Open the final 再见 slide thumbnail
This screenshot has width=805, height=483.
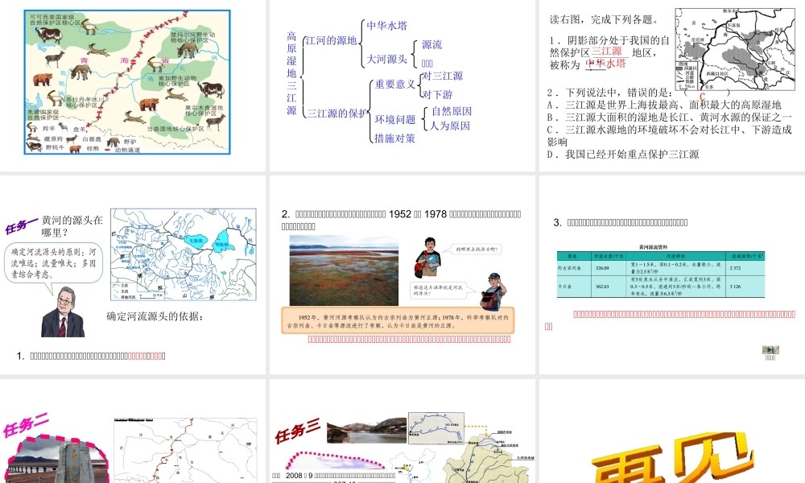coord(672,431)
